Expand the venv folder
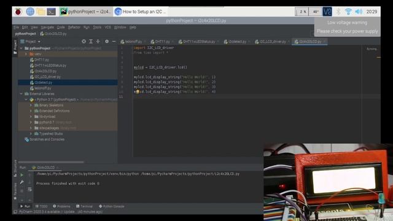393x221 pixels. pos(26,54)
